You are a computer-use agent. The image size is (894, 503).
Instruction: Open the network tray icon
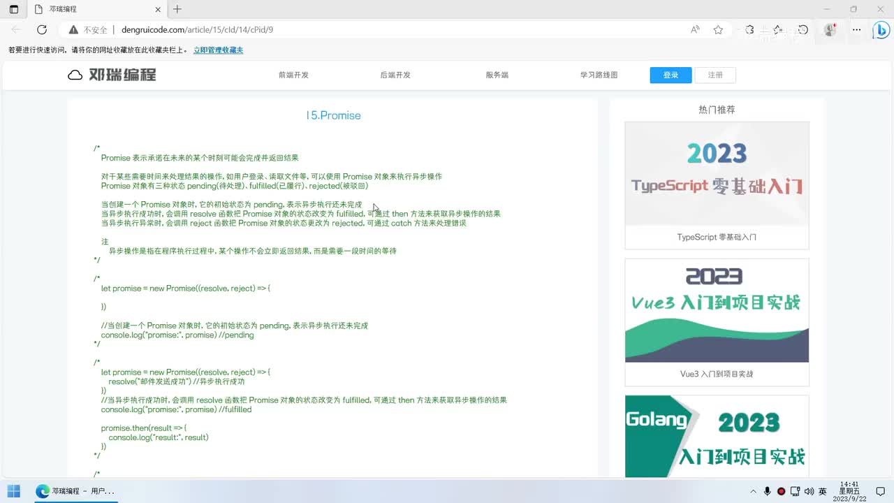(x=795, y=491)
